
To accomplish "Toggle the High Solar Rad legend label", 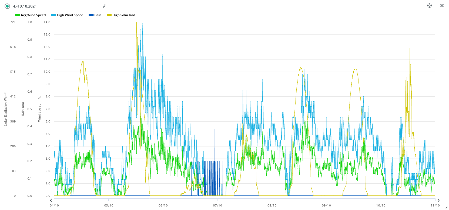I will [123, 15].
